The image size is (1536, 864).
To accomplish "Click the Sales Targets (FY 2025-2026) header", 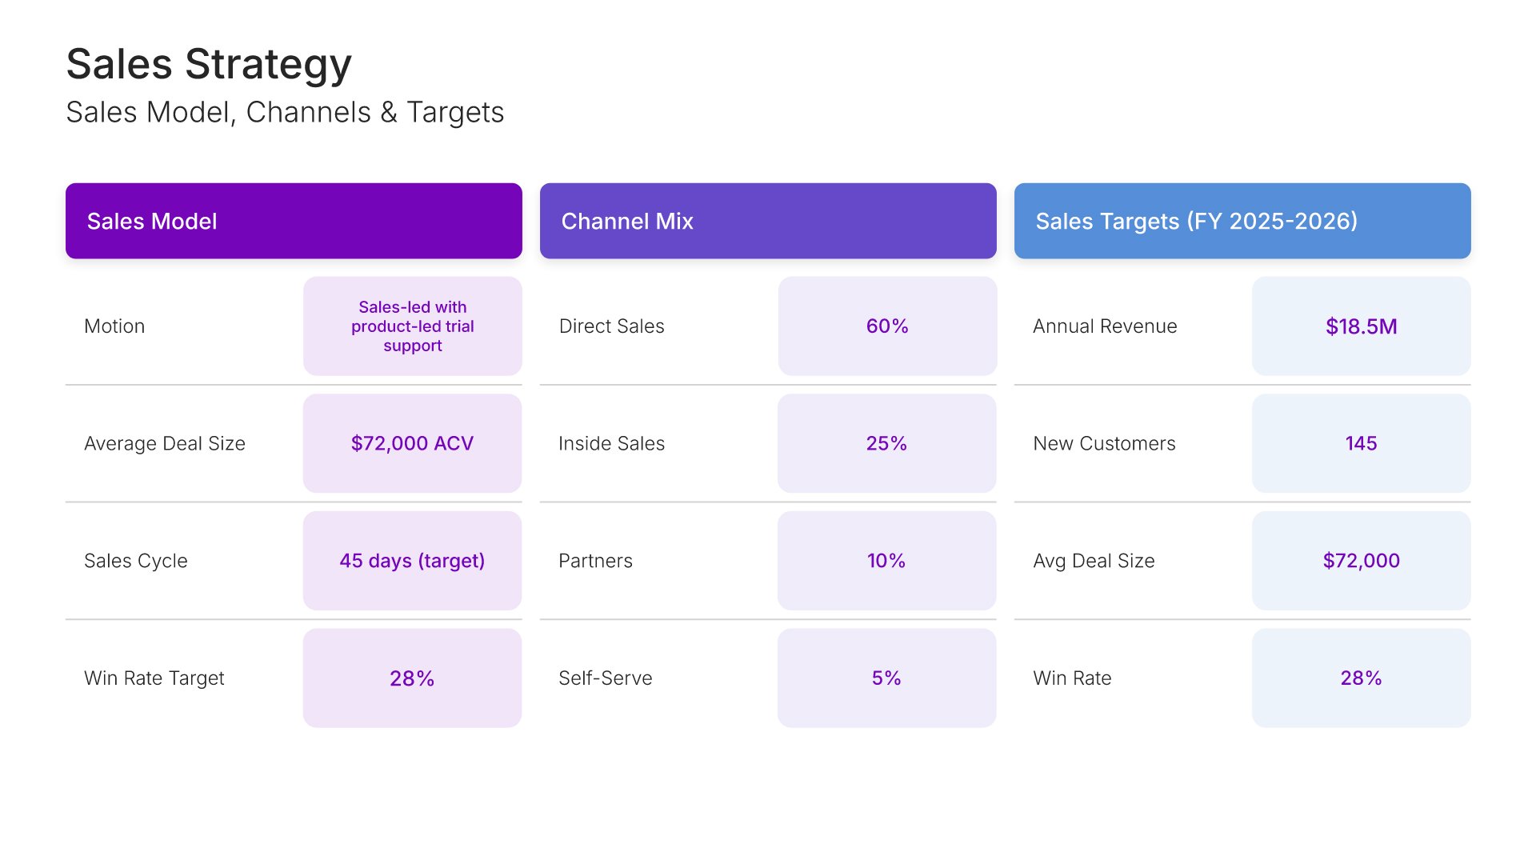I will click(1242, 221).
